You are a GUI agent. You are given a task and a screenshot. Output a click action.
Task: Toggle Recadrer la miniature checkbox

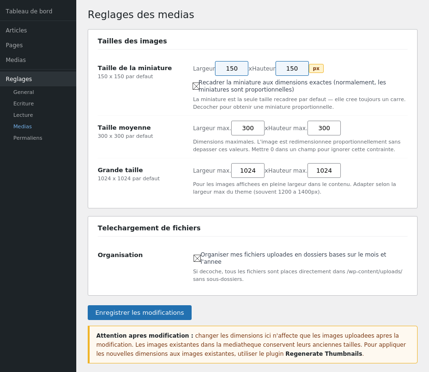(x=196, y=86)
